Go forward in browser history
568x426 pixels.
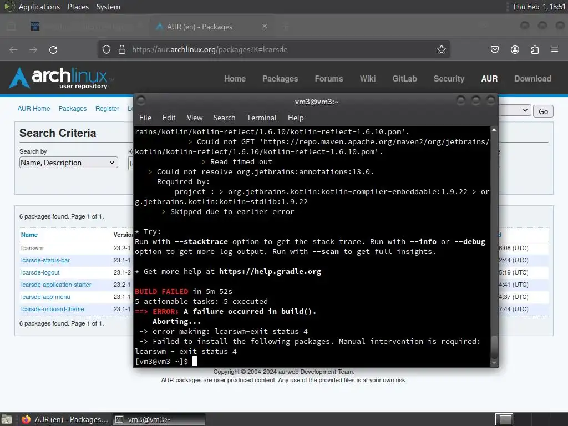click(33, 49)
